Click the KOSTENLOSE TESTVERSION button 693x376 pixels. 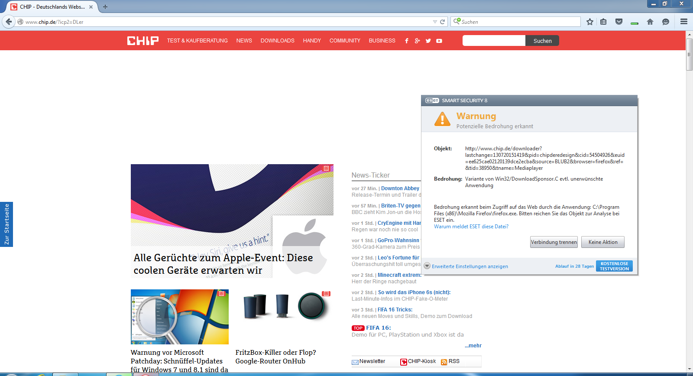point(614,266)
